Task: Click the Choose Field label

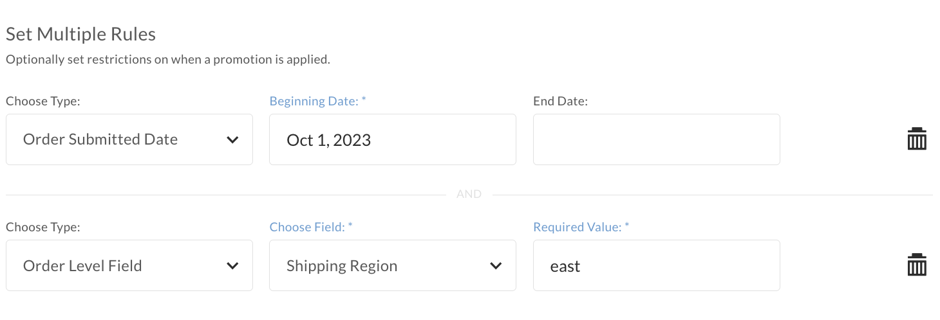Action: [311, 227]
